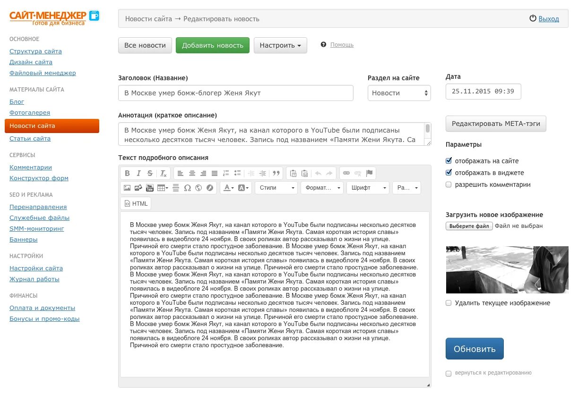The height and width of the screenshot is (401, 578).
Task: Uncheck "отображать на сайте" checkbox
Action: 449,161
